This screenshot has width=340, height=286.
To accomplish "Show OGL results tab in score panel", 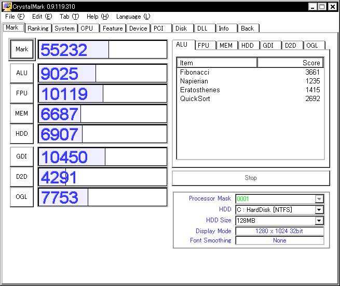I will pyautogui.click(x=315, y=46).
